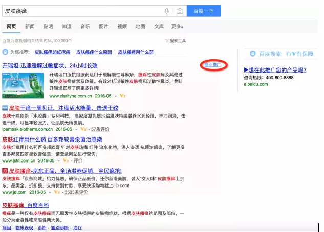Switch to the 新闻 tab
Screen dimensions: 324x232
pos(30,26)
